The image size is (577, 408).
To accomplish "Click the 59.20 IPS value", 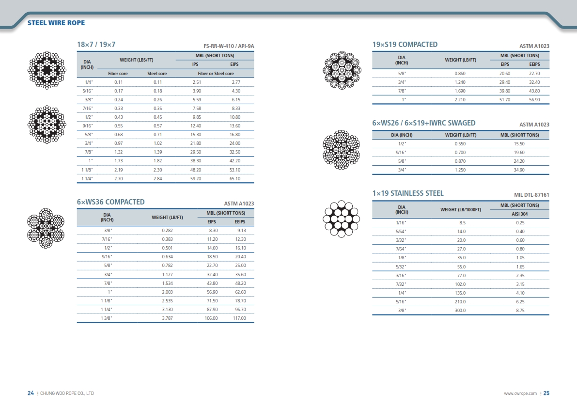I will (196, 179).
